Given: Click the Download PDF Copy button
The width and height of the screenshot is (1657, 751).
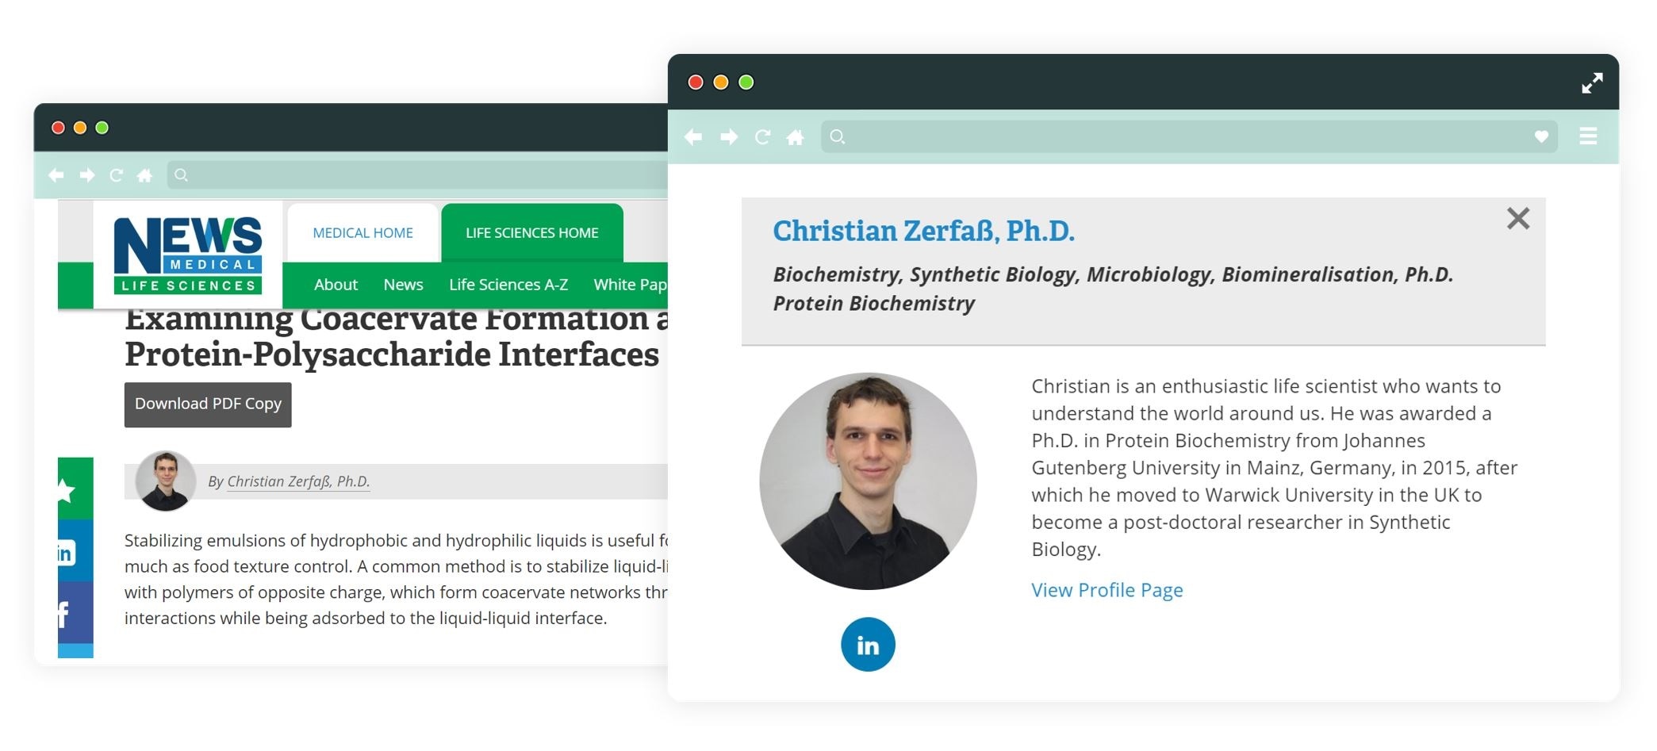Looking at the screenshot, I should click(x=208, y=404).
